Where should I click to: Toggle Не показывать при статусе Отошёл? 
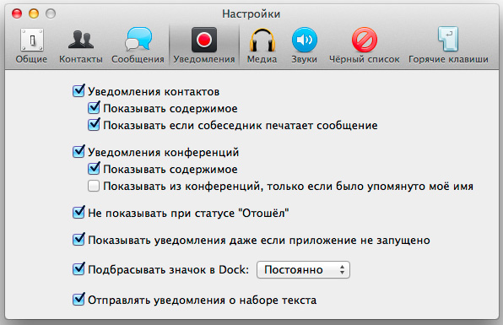pos(78,213)
